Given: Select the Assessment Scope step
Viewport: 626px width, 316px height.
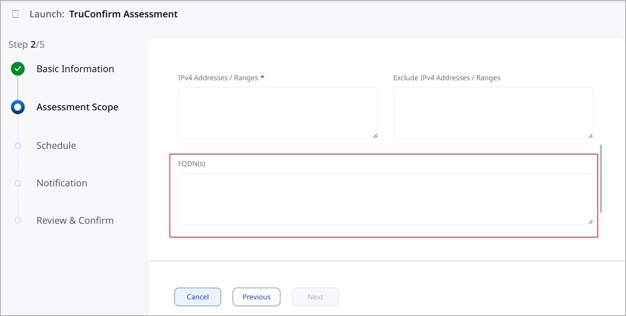Looking at the screenshot, I should [77, 107].
